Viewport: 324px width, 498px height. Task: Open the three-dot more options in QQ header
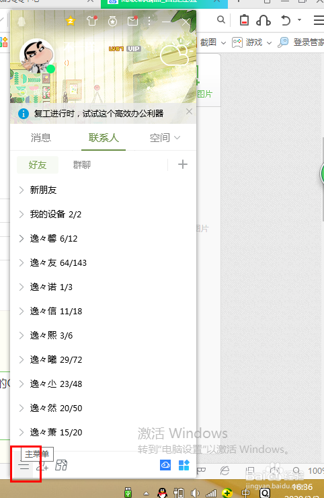coord(149,22)
